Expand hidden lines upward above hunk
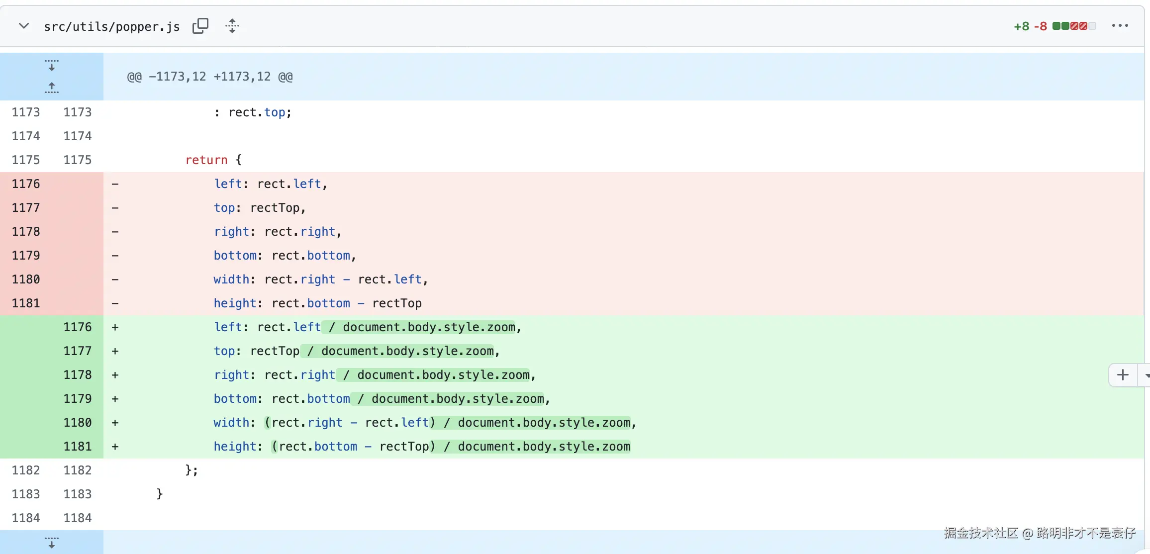The width and height of the screenshot is (1150, 554). [51, 88]
